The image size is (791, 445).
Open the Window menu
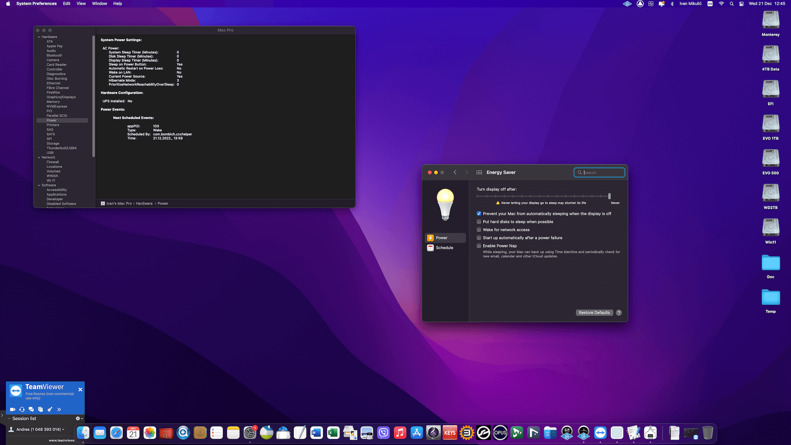point(99,3)
